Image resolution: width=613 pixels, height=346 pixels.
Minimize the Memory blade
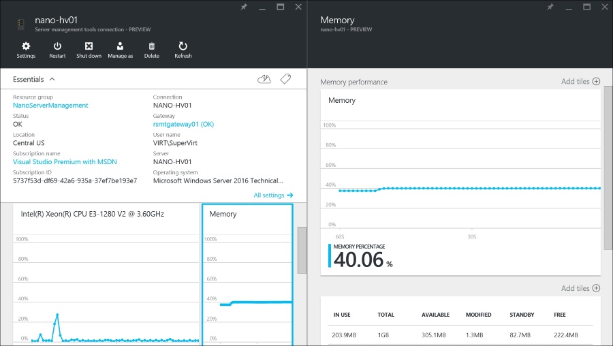(x=569, y=7)
